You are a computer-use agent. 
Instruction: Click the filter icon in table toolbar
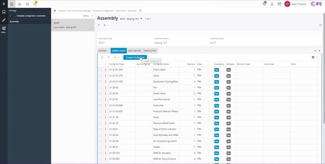[x=109, y=58]
